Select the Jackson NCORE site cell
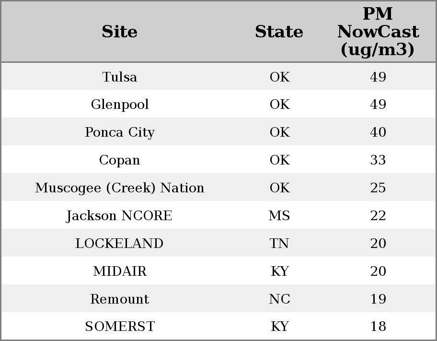The width and height of the screenshot is (437, 341). (120, 216)
